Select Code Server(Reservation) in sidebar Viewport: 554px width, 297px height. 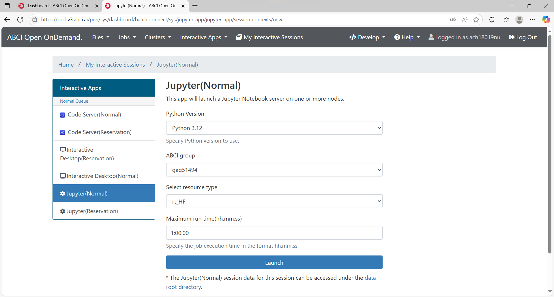pyautogui.click(x=104, y=132)
